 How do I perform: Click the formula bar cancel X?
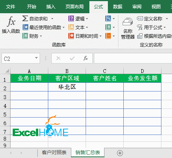click(x=58, y=58)
